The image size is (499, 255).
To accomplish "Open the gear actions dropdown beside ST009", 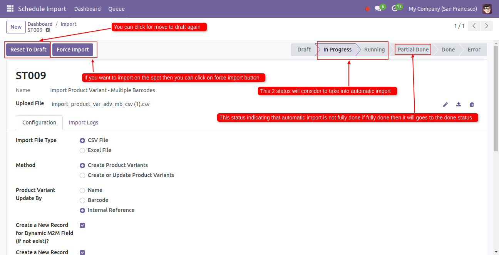I will click(48, 30).
